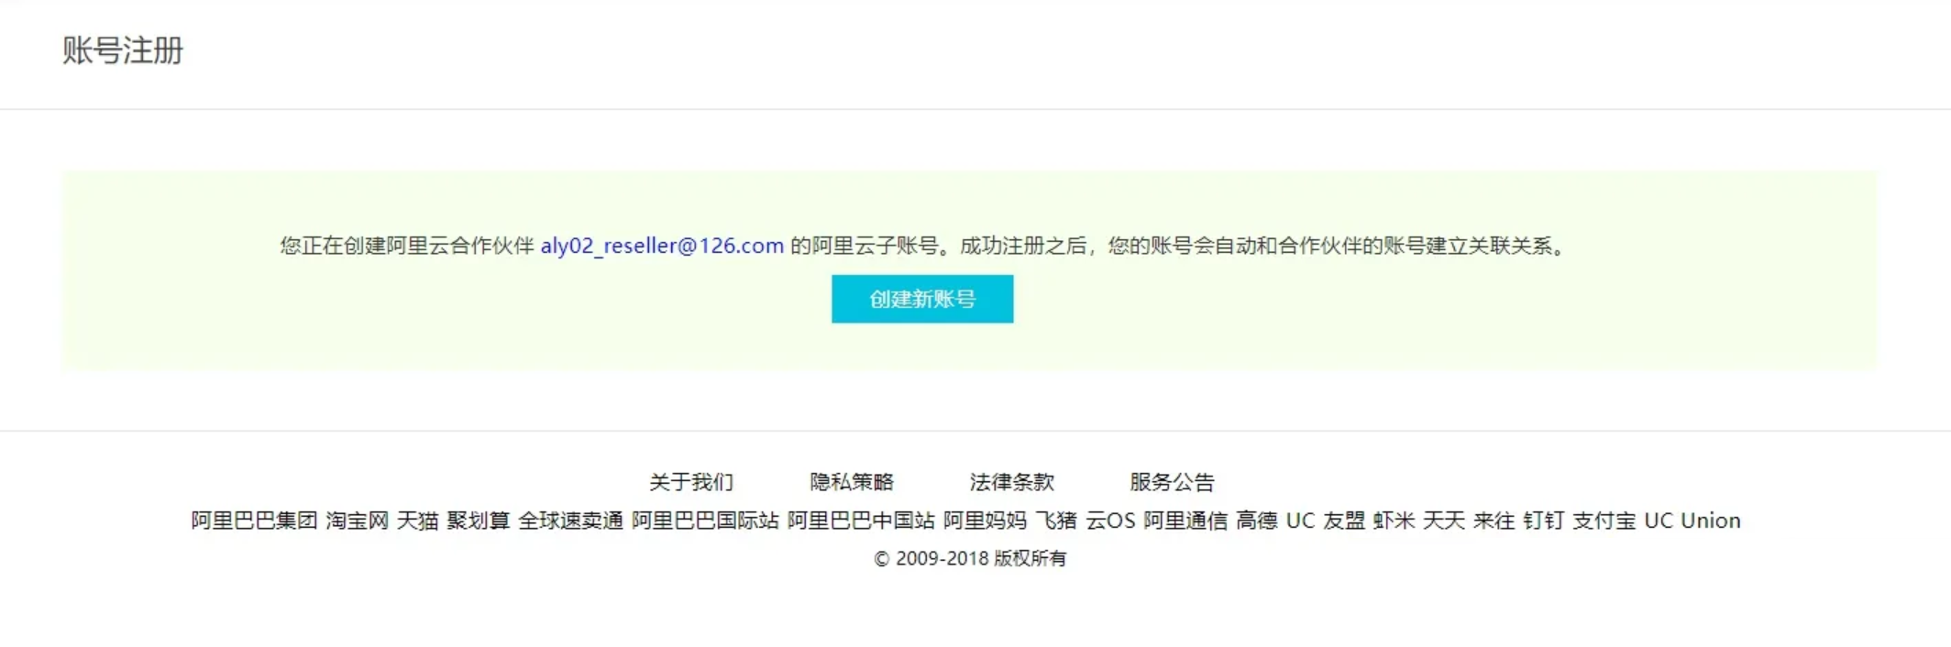Open the 服务公告 footer link
Viewport: 1951px width, 647px height.
coord(1172,482)
